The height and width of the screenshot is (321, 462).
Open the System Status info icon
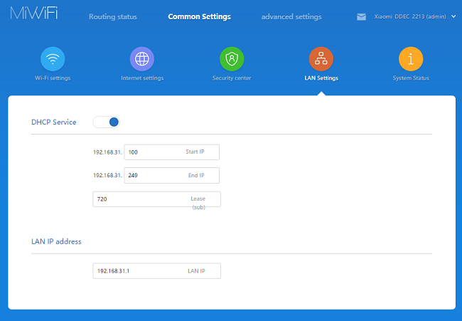411,58
